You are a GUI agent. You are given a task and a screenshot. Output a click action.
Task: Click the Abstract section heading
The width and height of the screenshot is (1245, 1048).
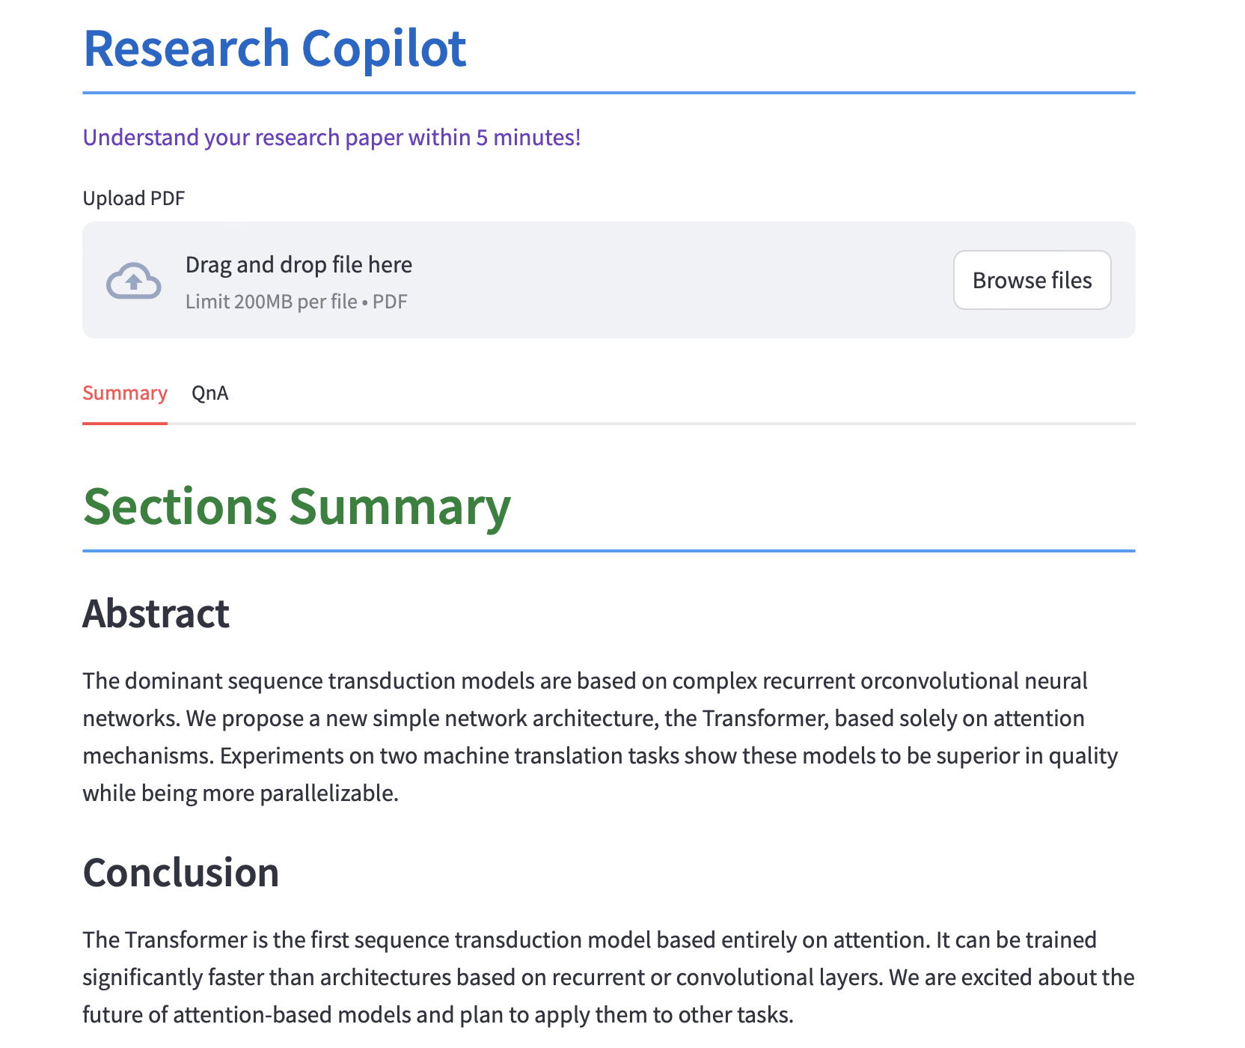tap(156, 614)
